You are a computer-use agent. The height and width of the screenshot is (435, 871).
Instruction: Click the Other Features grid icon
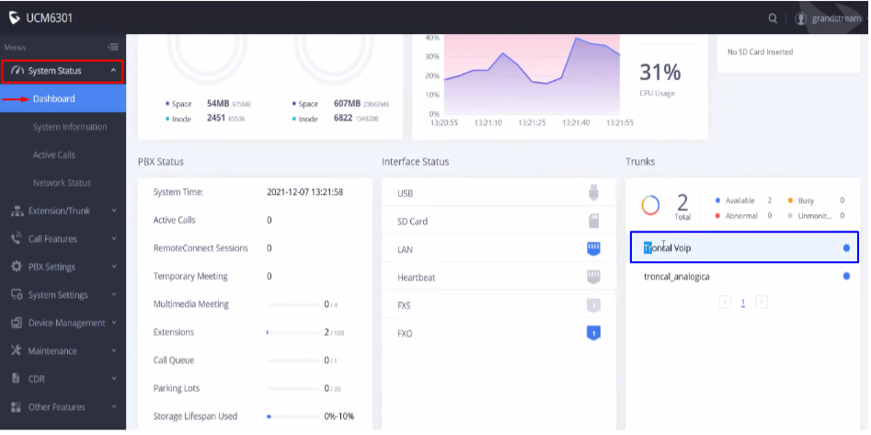pyautogui.click(x=17, y=406)
